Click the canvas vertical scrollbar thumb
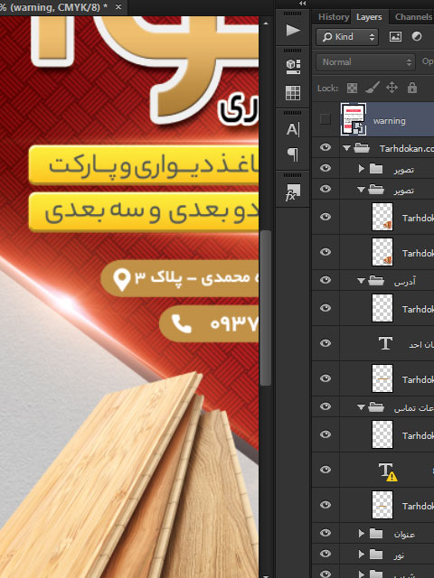434x578 pixels. (x=266, y=308)
